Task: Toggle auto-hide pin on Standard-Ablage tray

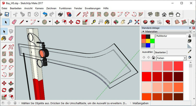Action: [x=190, y=28]
